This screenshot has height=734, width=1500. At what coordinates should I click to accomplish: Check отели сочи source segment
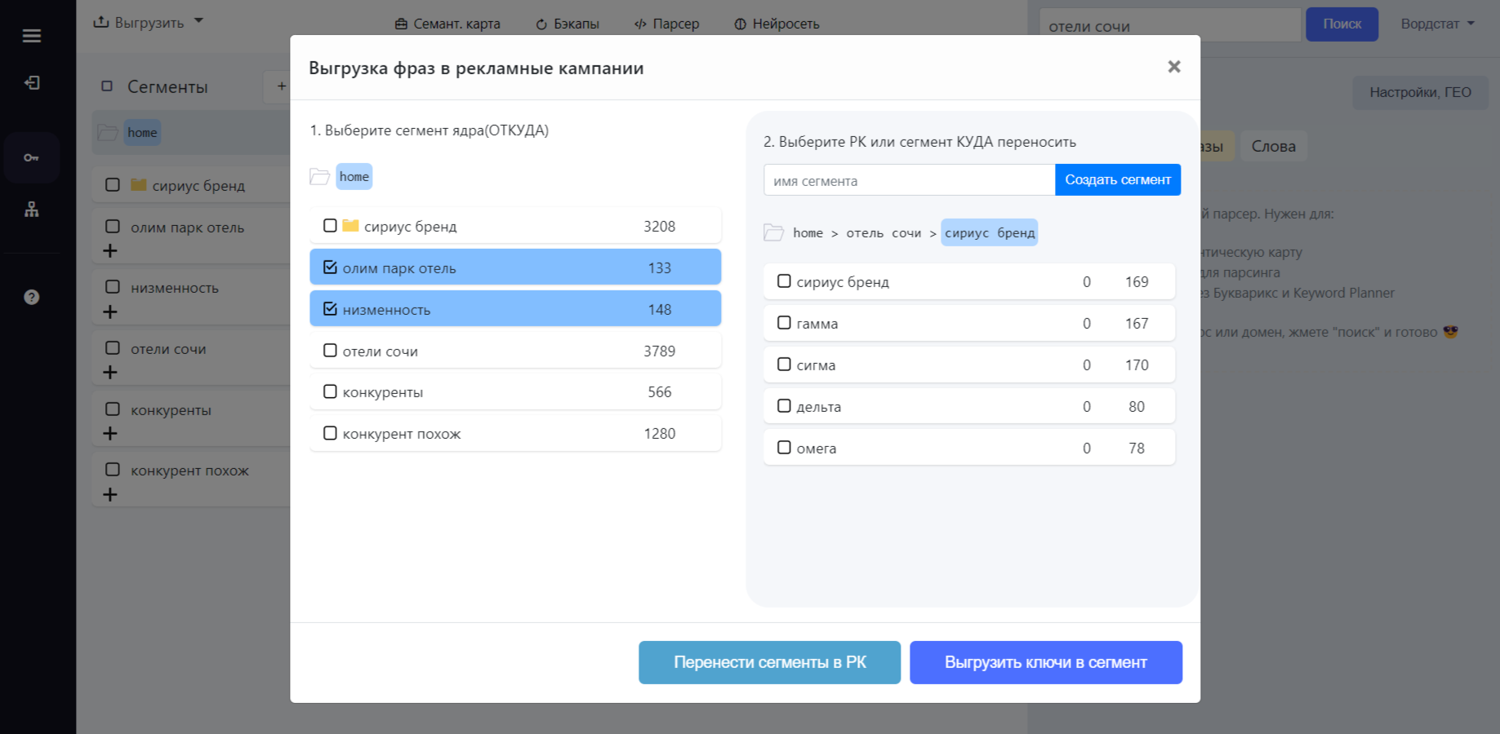pos(330,350)
